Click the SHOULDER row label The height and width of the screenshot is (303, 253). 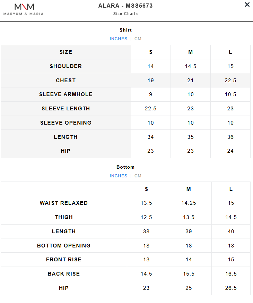tap(66, 66)
